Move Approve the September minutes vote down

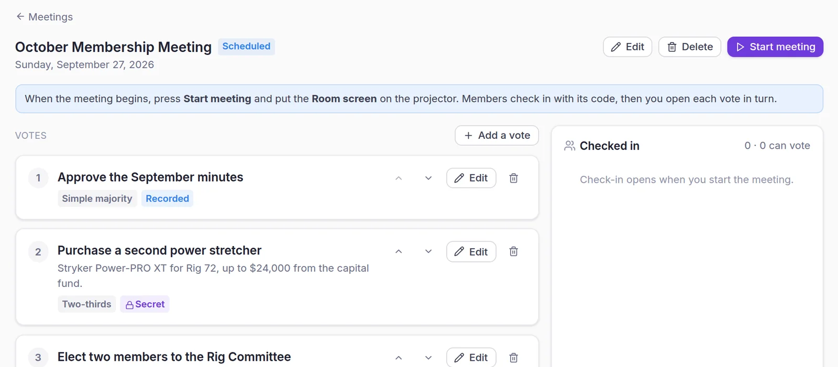click(x=428, y=178)
